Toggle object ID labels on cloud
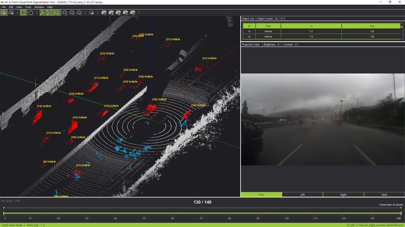405x227 pixels. pyautogui.click(x=57, y=13)
